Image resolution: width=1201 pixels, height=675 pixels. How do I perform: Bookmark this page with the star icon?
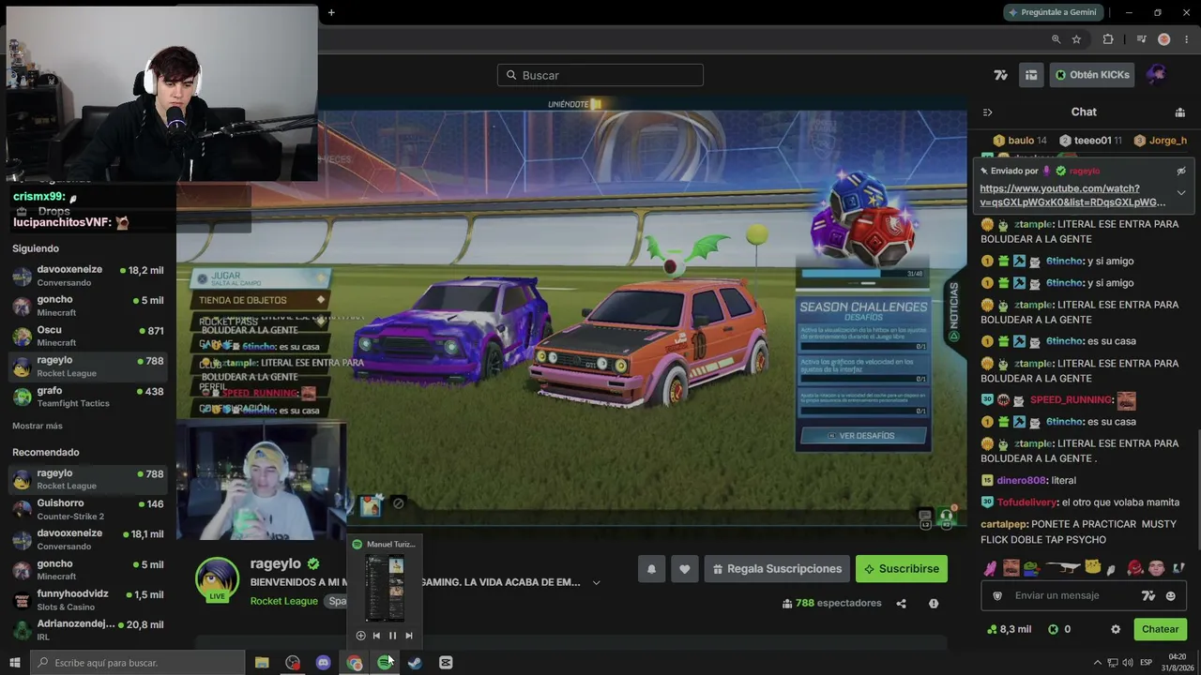coord(1076,39)
